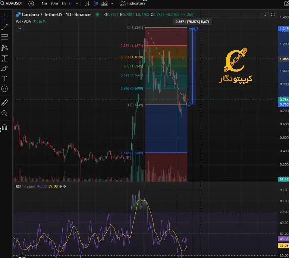Open the emoji icons tool

pos(4,89)
